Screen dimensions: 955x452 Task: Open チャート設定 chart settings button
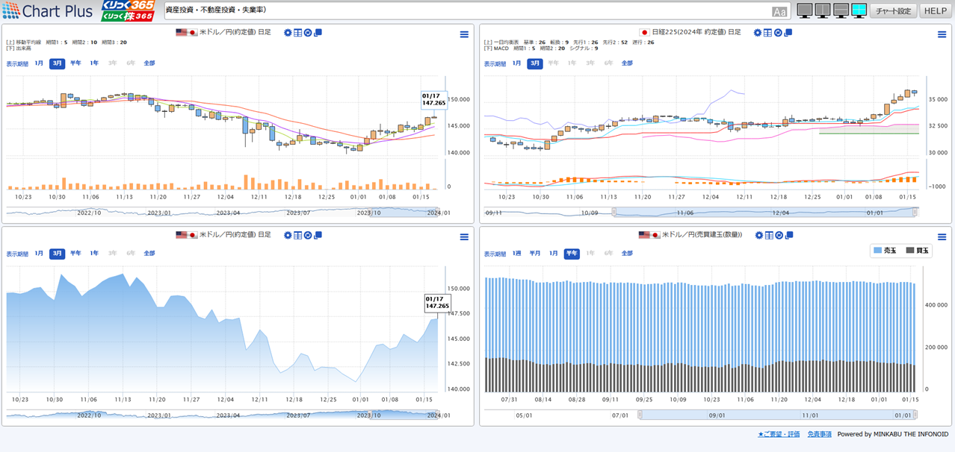pyautogui.click(x=894, y=11)
